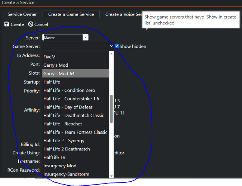Select Half Life - Team Fortress Classic

75,132
